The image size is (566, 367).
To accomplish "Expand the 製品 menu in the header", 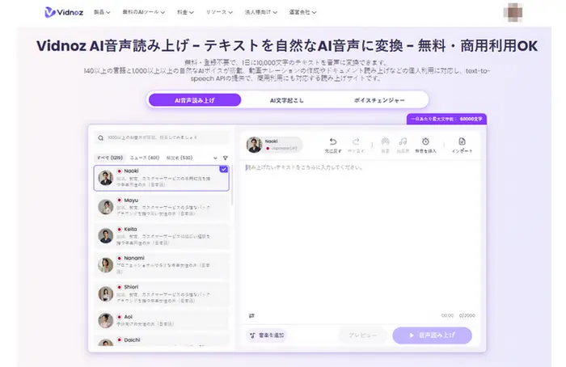I will (x=102, y=12).
